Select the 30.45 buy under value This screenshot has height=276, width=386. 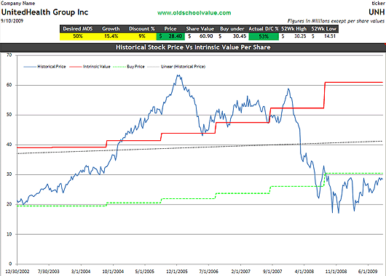(232, 36)
